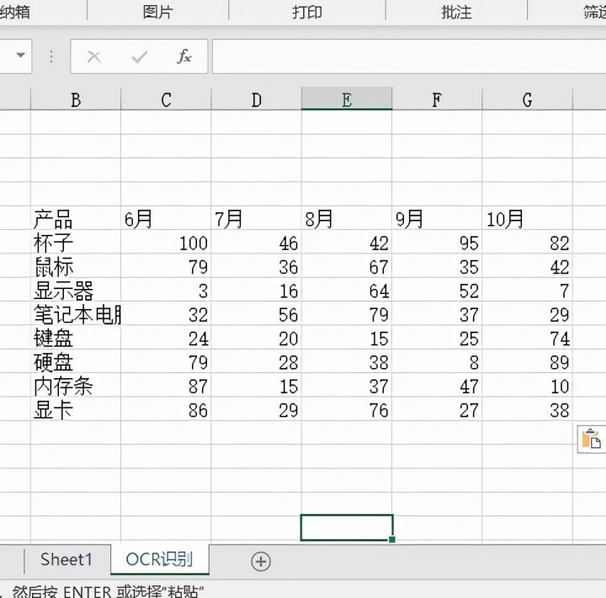Image resolution: width=606 pixels, height=598 pixels.
Task: Select column D header
Action: (x=256, y=99)
